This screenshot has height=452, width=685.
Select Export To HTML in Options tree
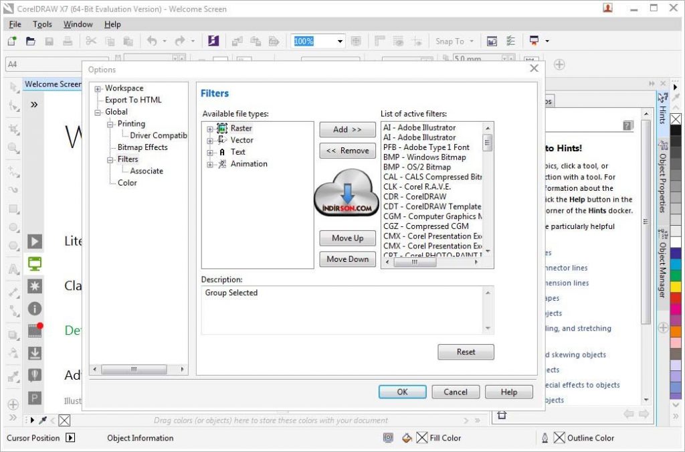click(x=133, y=100)
